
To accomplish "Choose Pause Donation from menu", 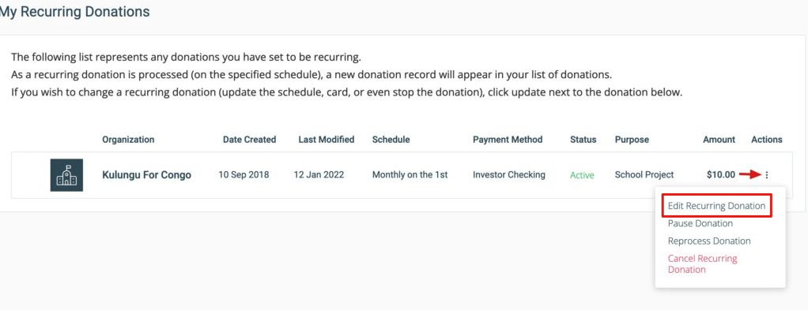I will pyautogui.click(x=700, y=224).
